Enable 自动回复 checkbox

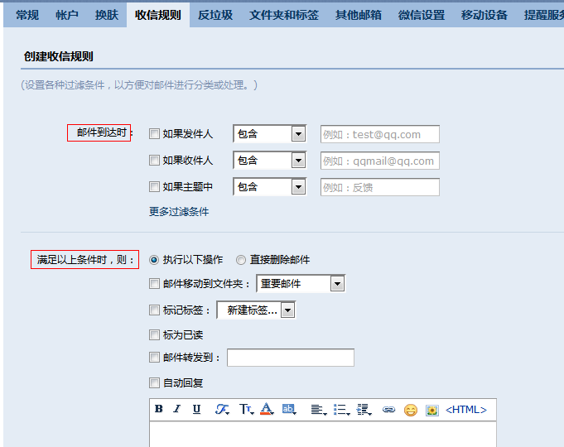[x=154, y=383]
